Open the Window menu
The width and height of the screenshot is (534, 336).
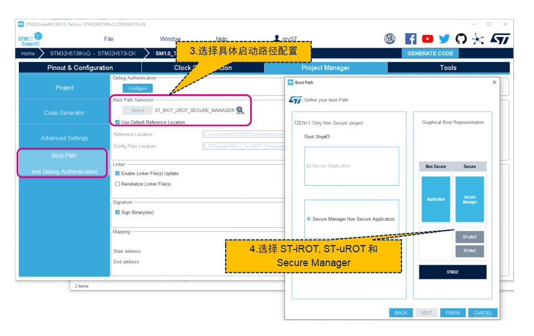point(170,39)
